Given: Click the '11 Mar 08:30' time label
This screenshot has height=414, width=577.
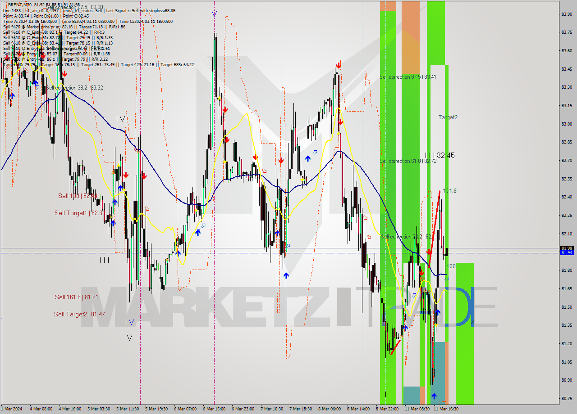Looking at the screenshot, I should (417, 409).
